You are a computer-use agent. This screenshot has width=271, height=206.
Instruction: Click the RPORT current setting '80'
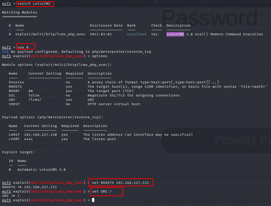coord(31,91)
